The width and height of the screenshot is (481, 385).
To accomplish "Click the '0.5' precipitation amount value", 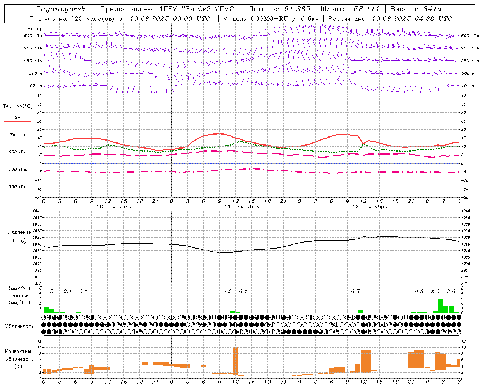I will (355, 291).
